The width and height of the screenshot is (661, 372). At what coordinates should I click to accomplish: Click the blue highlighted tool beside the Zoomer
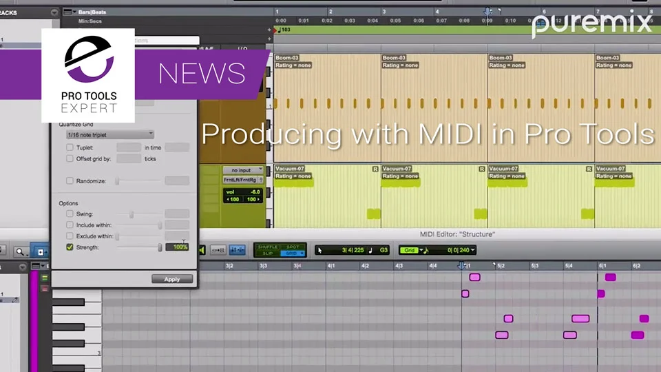point(41,252)
